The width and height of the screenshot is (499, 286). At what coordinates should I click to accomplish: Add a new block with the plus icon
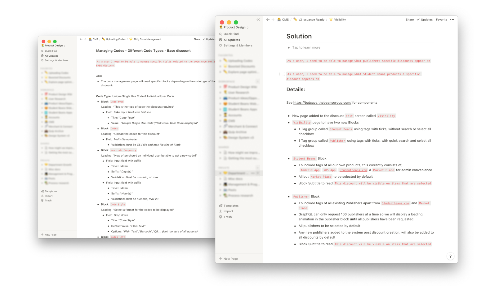pyautogui.click(x=279, y=74)
